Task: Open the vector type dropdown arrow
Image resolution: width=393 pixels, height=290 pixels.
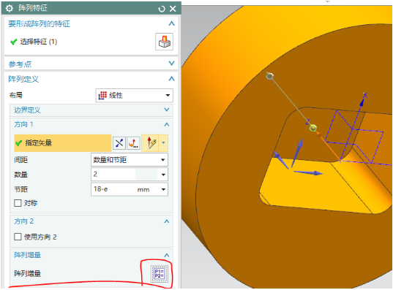Action: tap(163, 143)
